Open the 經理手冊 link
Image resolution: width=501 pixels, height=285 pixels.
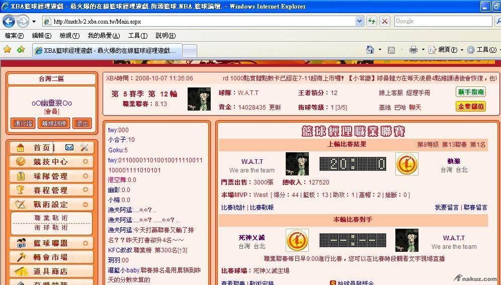[418, 93]
